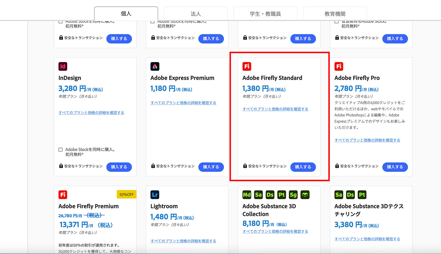Check Adobe Stock option in InDesign card
441x254 pixels.
60,150
